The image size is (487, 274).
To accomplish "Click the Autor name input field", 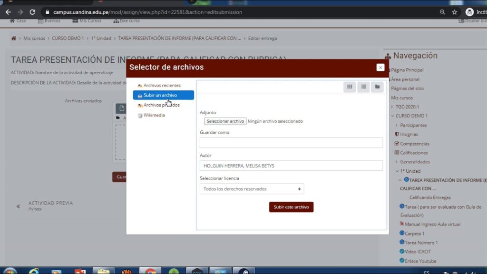I will (x=291, y=166).
